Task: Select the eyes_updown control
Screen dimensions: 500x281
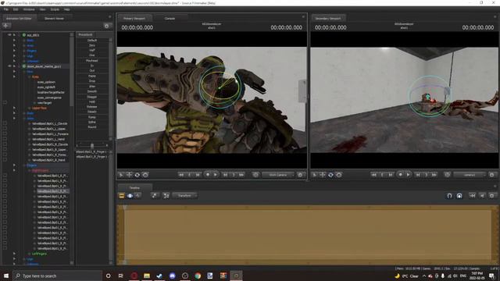Action: click(46, 82)
